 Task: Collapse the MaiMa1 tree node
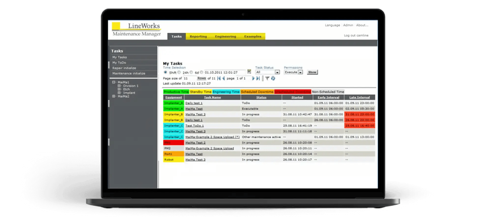pos(114,82)
